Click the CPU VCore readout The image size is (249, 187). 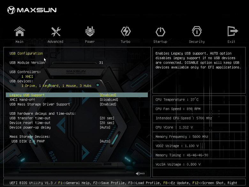tap(174, 127)
